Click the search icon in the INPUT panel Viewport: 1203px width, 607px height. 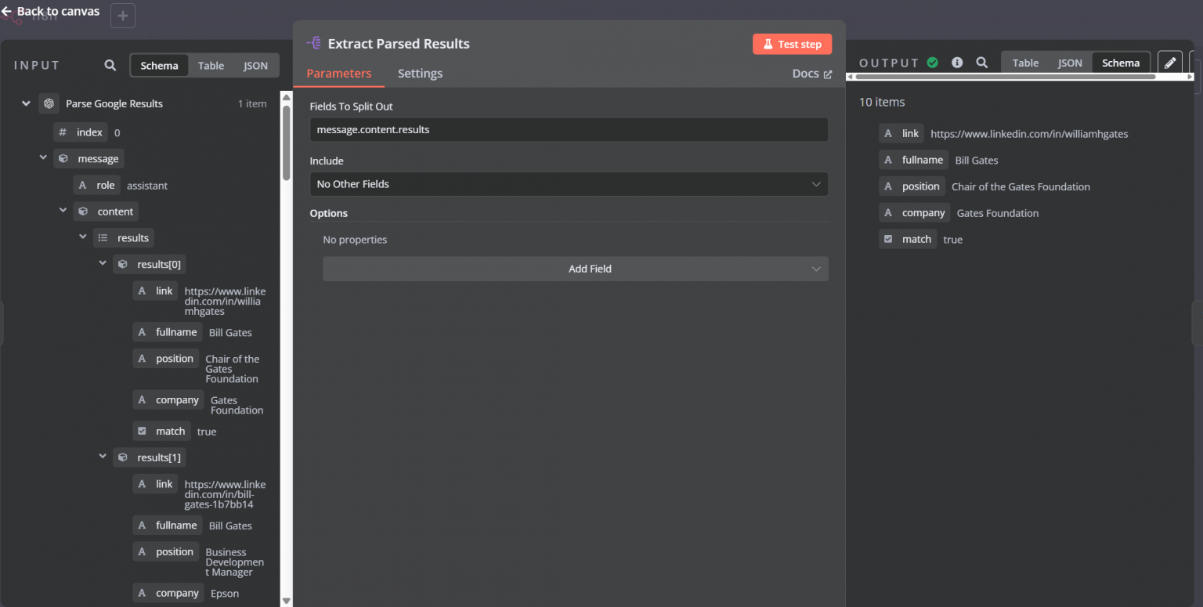pos(110,65)
